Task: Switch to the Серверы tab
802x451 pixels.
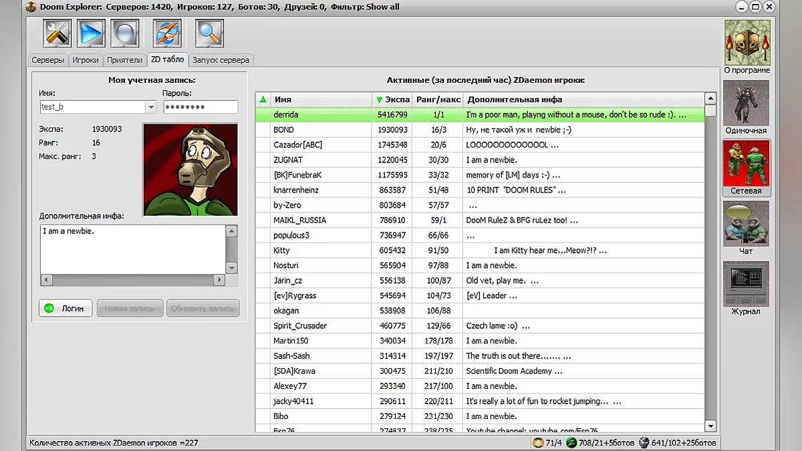Action: 48,60
